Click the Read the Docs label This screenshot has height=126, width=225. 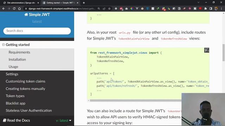pyautogui.click(x=19, y=120)
